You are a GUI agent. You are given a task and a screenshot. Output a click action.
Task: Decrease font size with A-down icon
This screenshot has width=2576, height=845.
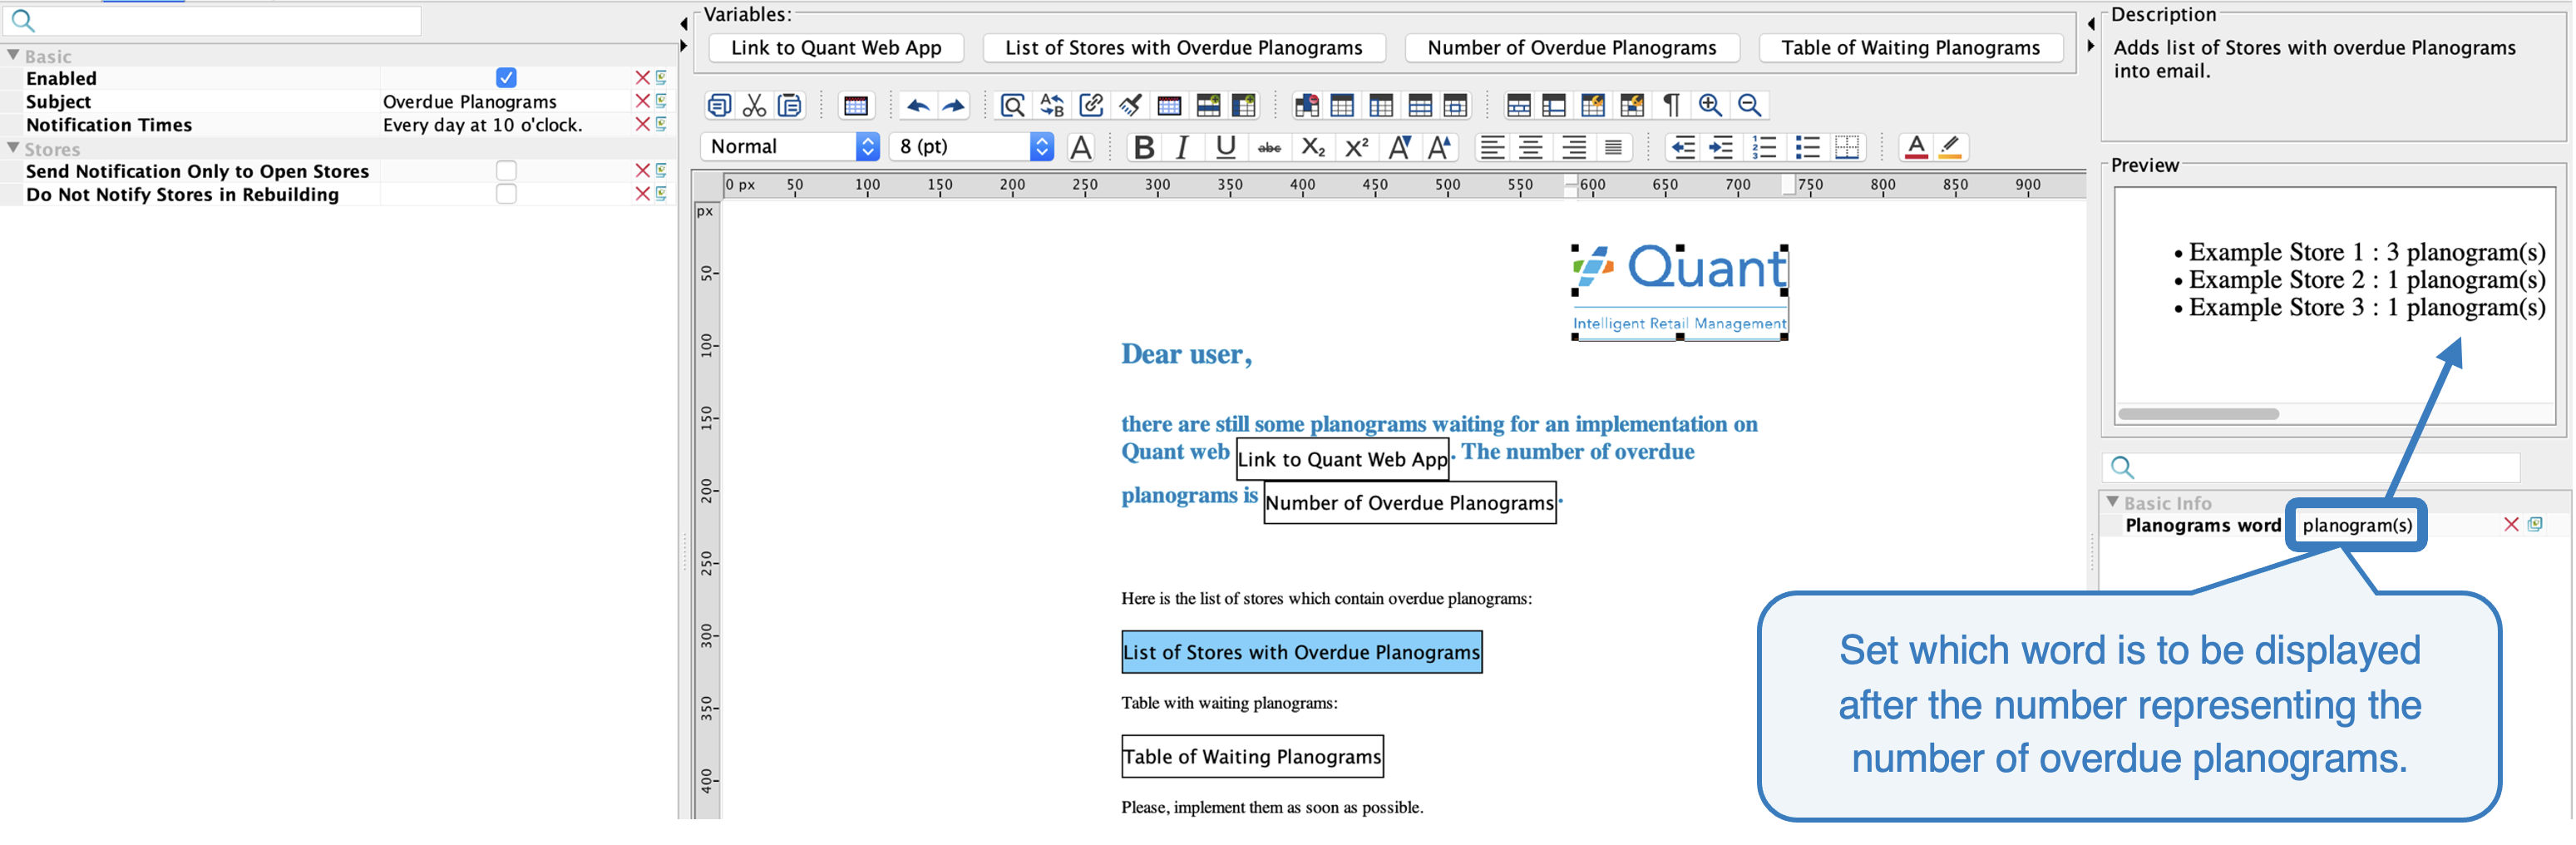click(x=1400, y=147)
